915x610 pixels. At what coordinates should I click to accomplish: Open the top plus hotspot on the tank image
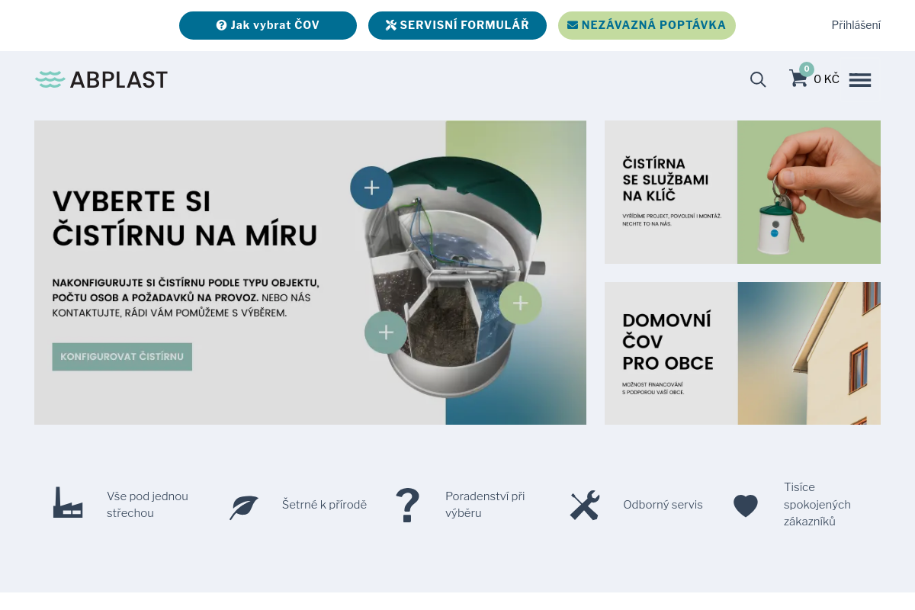tap(371, 187)
